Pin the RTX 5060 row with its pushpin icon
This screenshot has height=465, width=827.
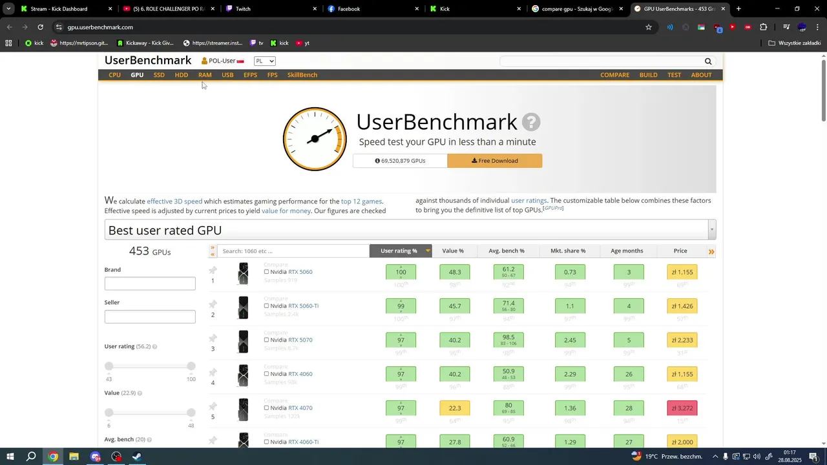[213, 270]
